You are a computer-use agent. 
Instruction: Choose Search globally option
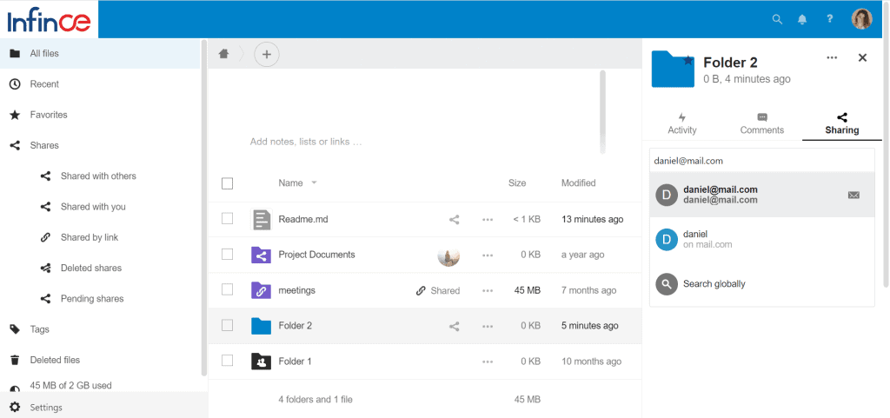click(x=714, y=284)
